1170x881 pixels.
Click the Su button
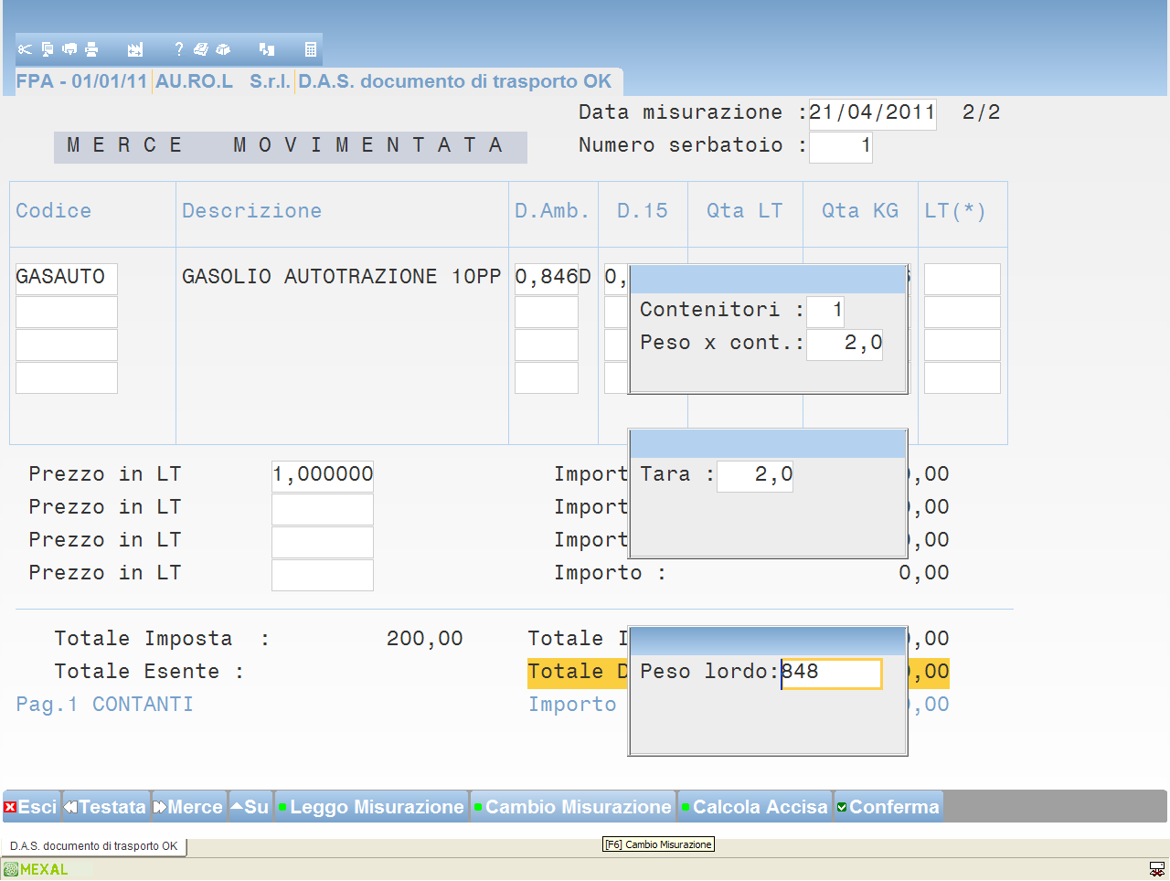pyautogui.click(x=250, y=807)
